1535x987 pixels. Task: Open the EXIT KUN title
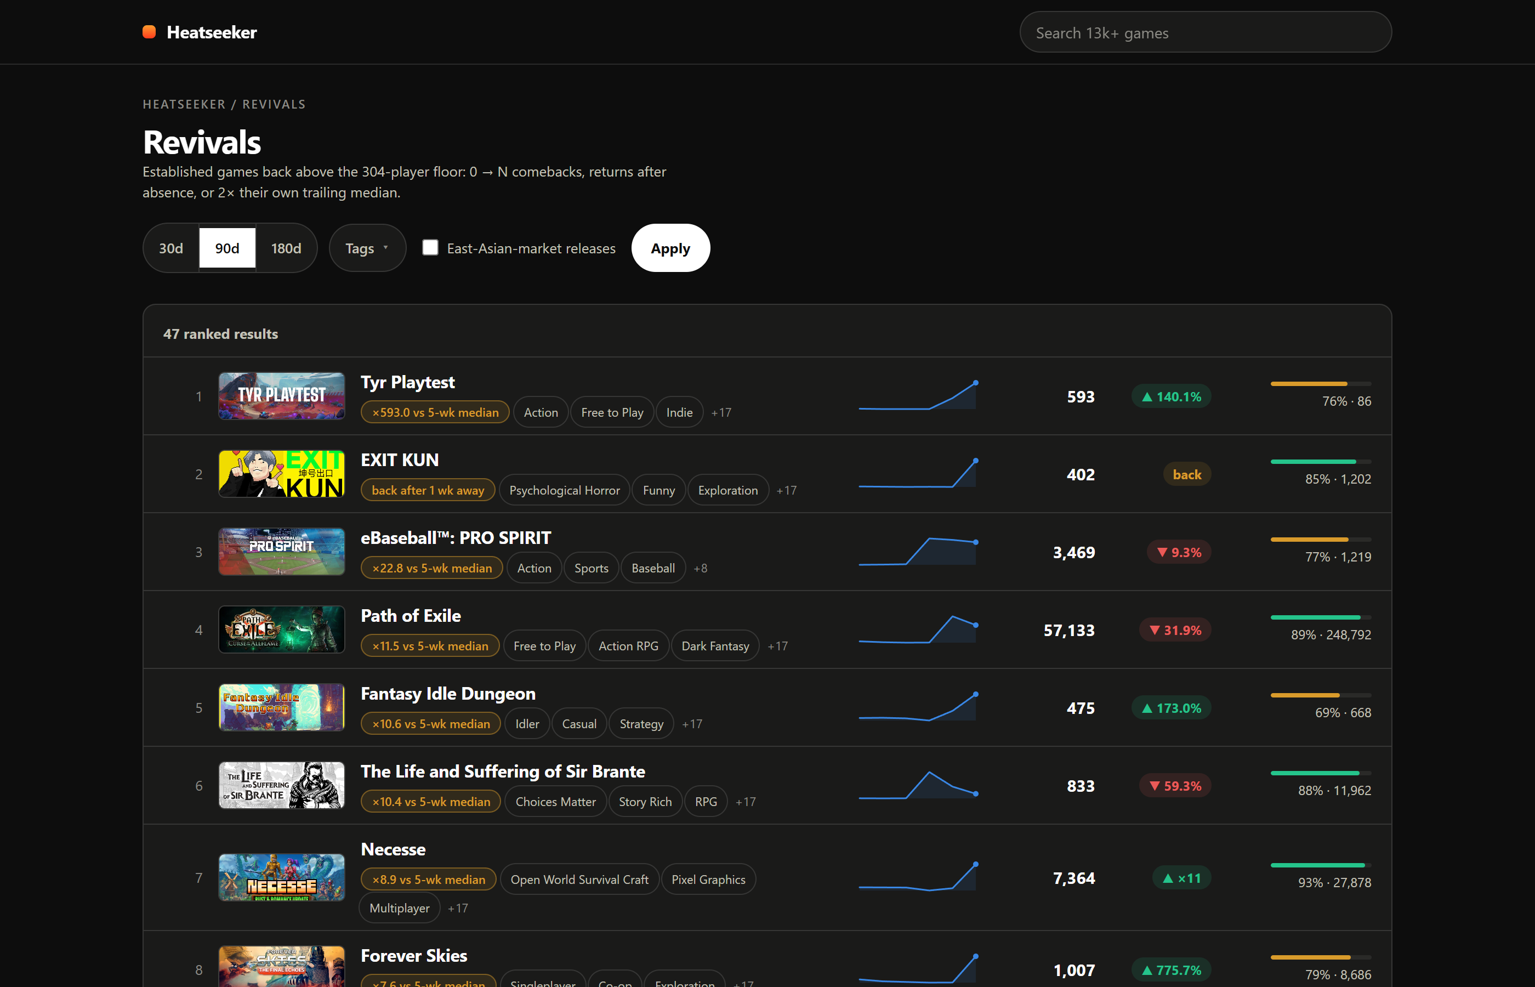(x=400, y=460)
